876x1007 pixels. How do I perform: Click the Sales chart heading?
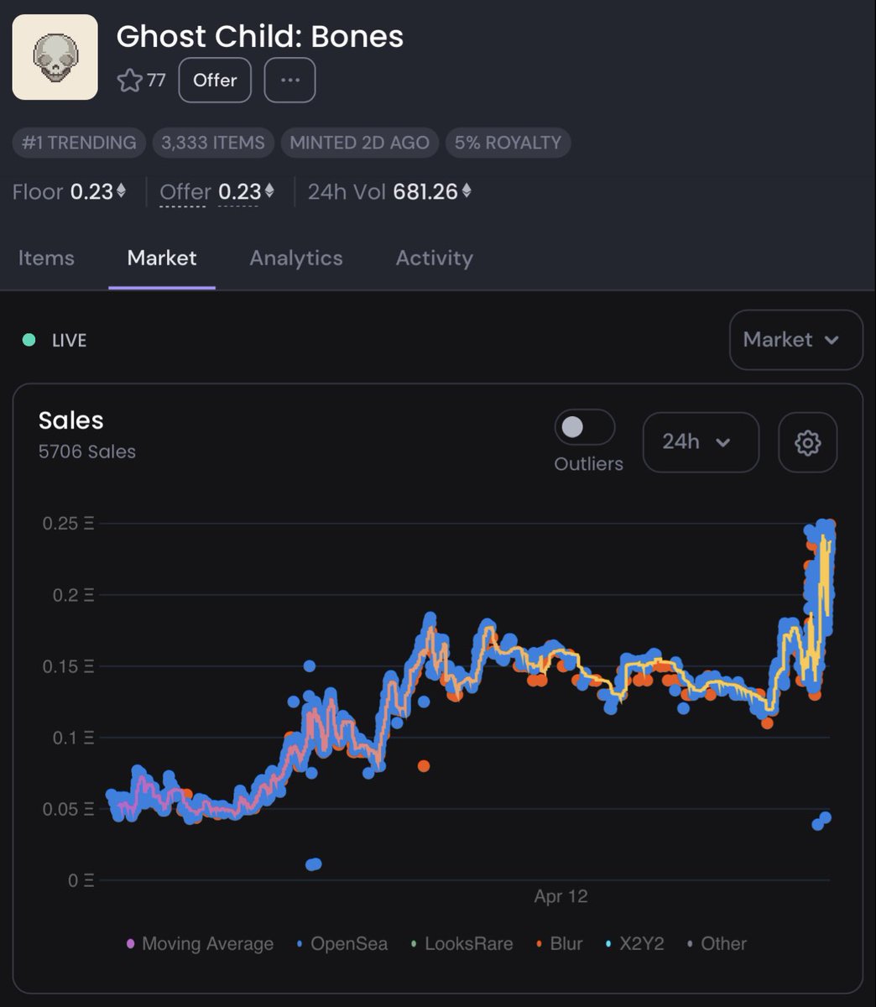coord(71,420)
